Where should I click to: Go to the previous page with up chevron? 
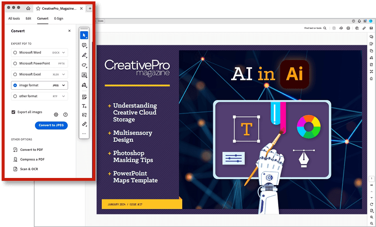pos(372,192)
